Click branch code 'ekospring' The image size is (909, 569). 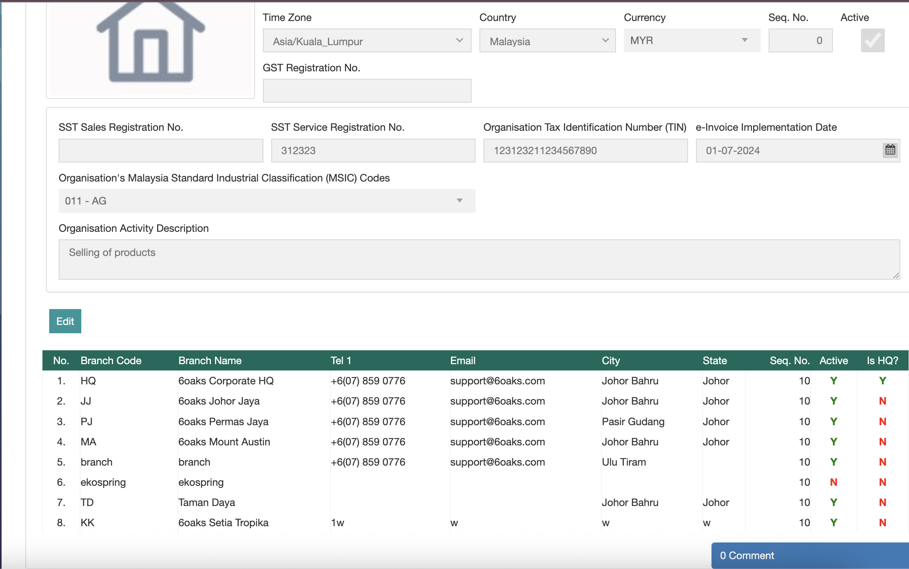click(103, 482)
